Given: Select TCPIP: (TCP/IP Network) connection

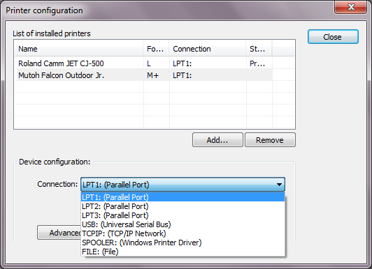Looking at the screenshot, I should coord(183,233).
